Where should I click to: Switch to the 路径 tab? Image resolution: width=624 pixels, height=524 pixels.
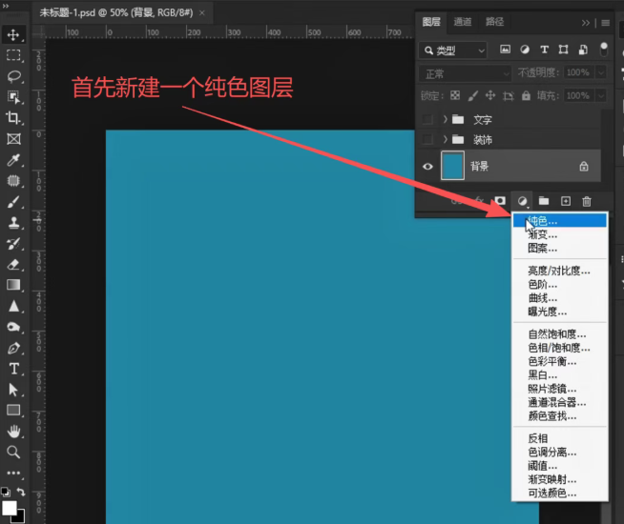494,22
